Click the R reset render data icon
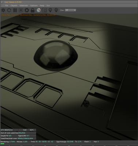This screenshot has width=138, height=146. (x=21, y=10)
